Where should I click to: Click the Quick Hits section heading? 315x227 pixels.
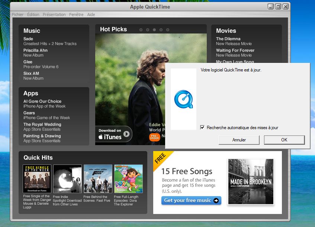[x=38, y=157]
